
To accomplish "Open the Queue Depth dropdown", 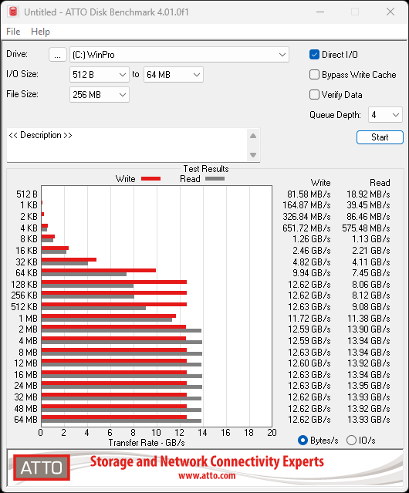I will (385, 115).
